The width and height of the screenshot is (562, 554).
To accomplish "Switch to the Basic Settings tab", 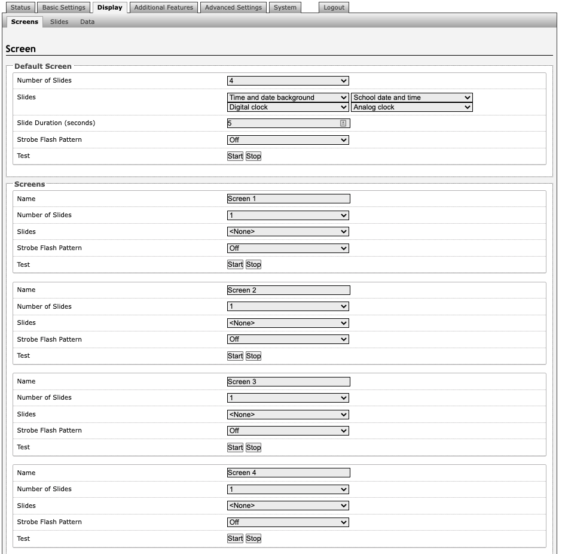I will [x=64, y=8].
